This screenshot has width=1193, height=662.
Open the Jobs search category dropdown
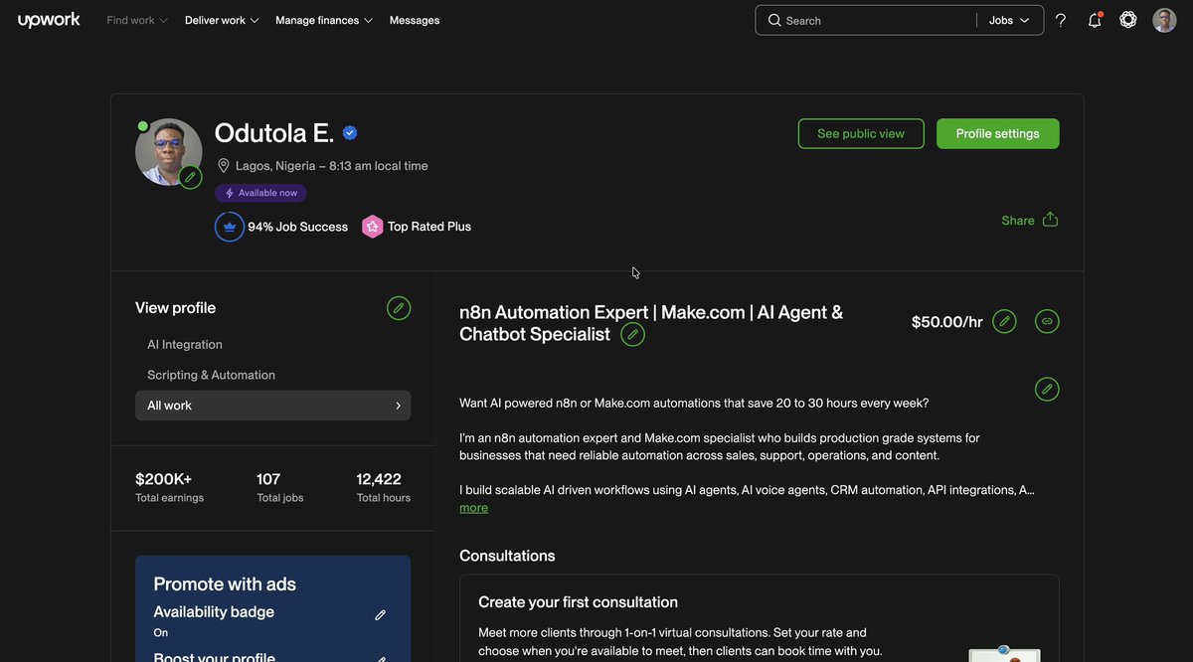pos(1009,20)
